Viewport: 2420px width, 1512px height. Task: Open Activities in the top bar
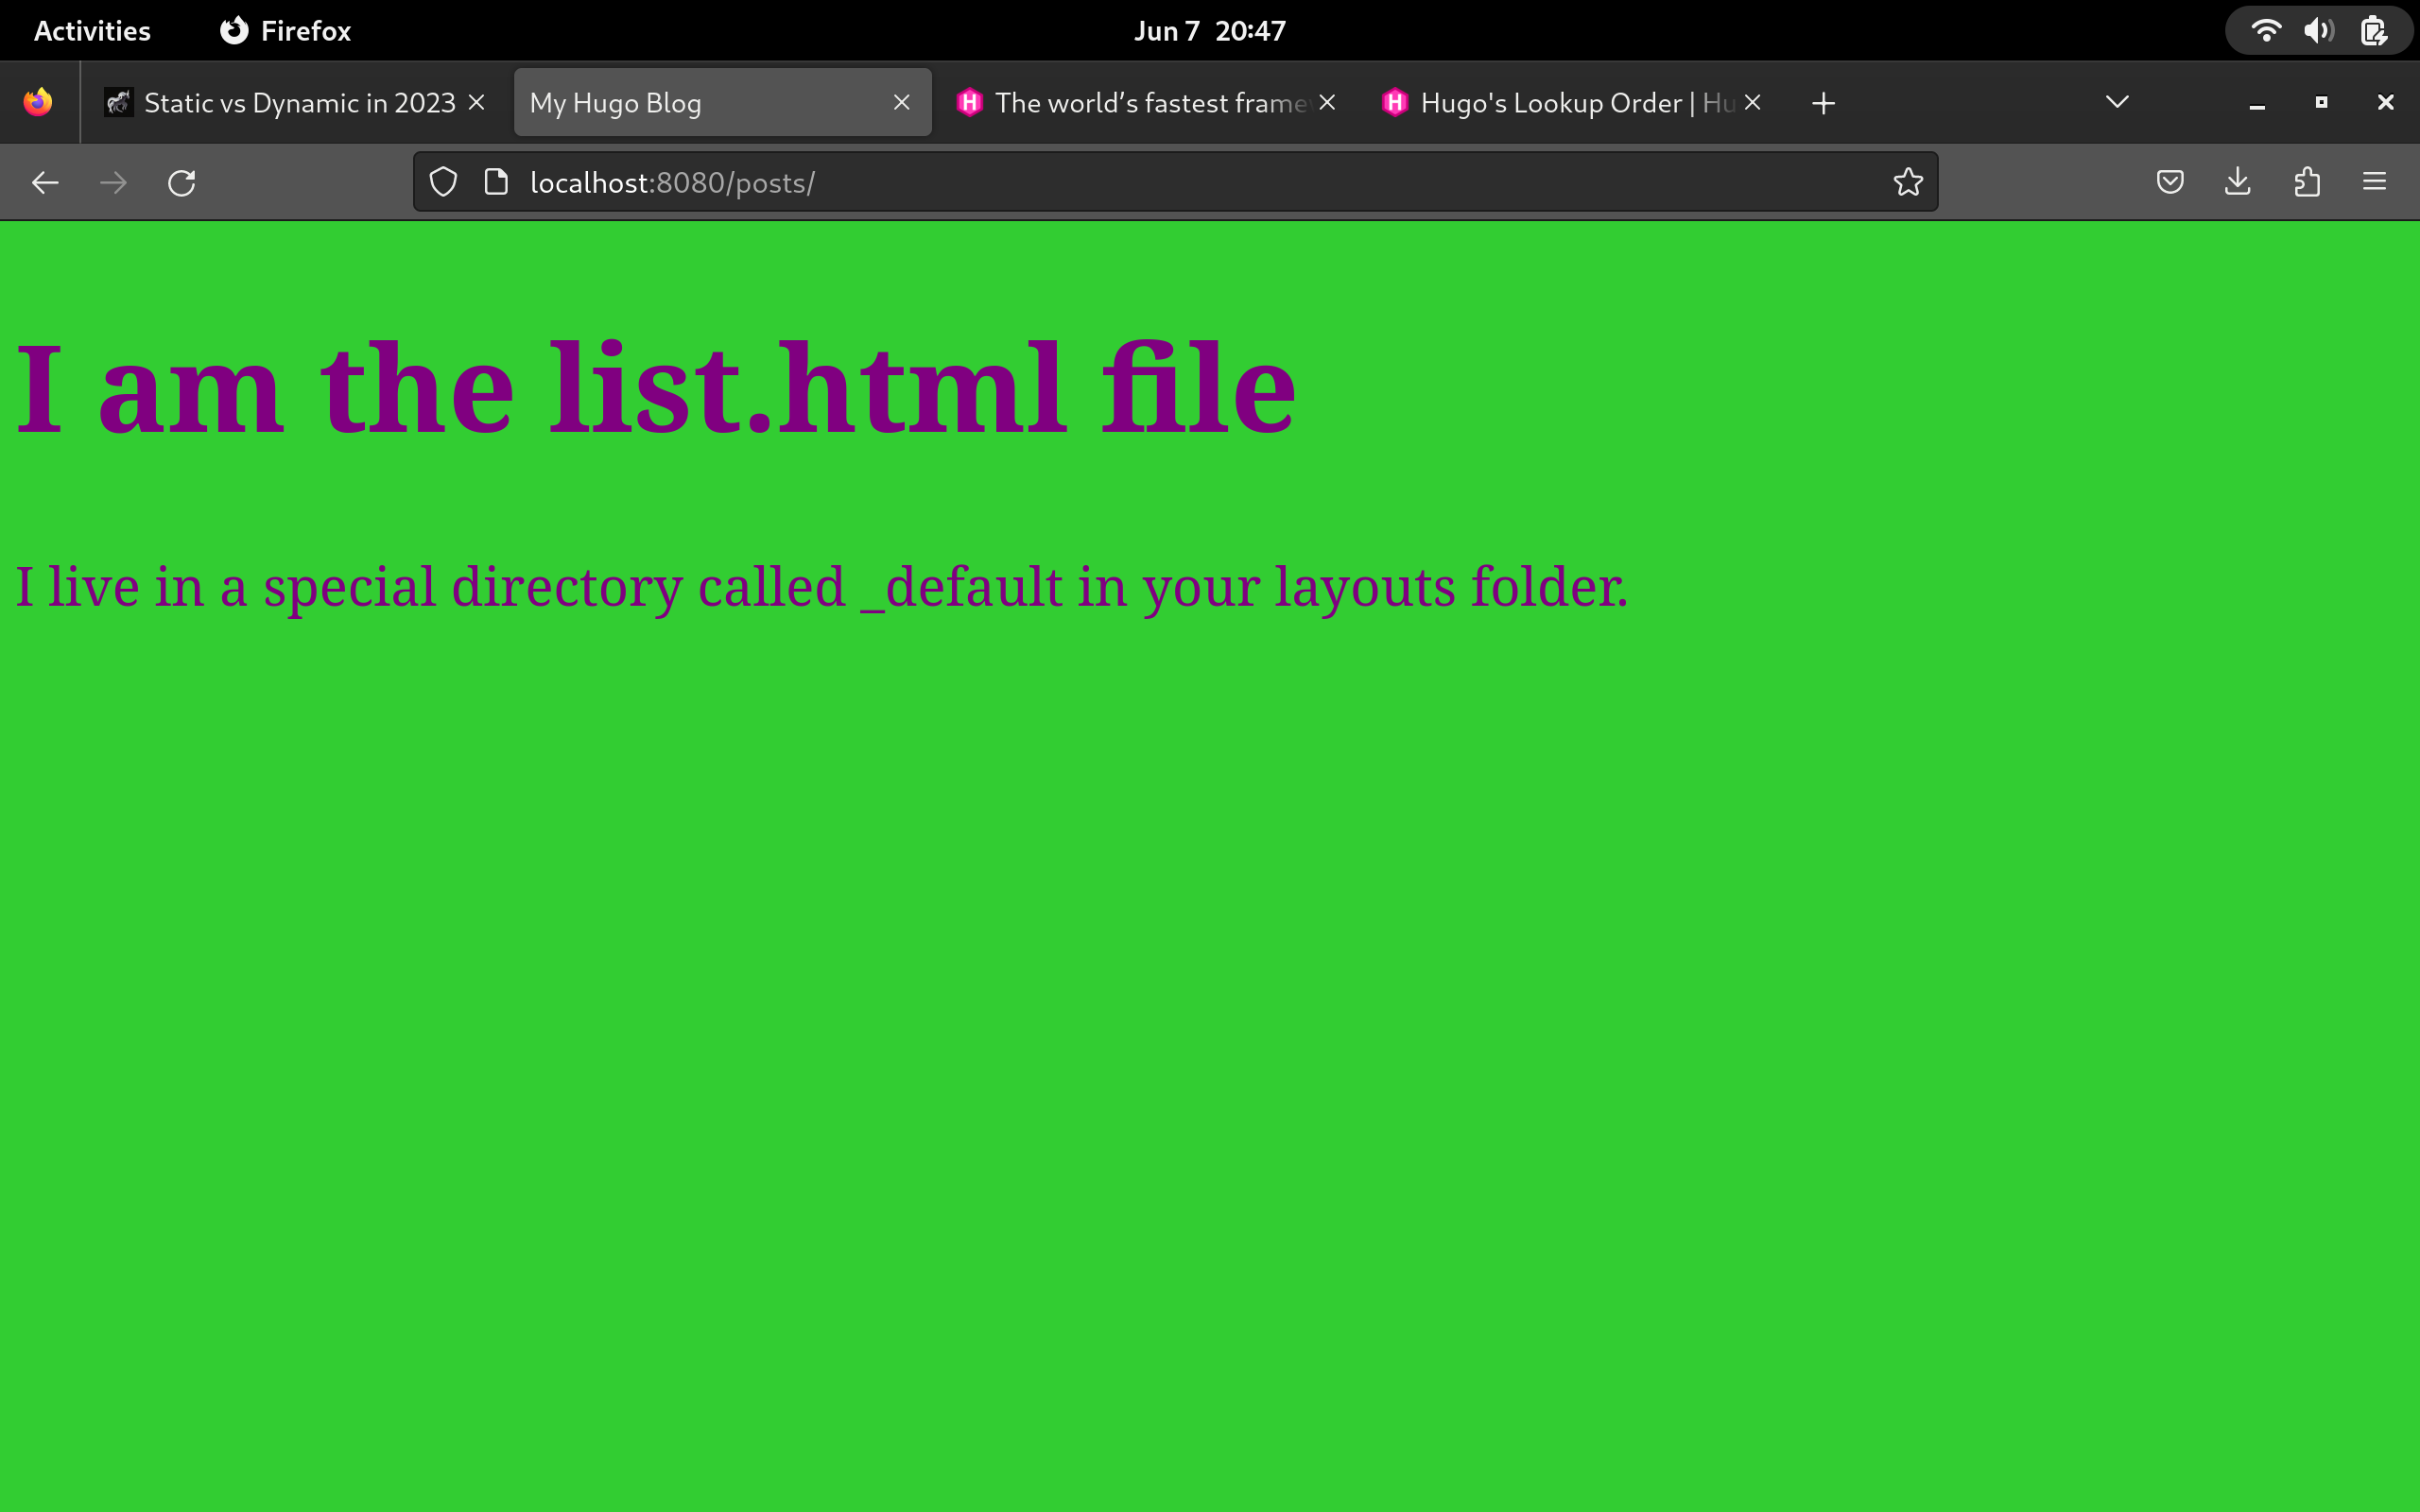(x=91, y=30)
